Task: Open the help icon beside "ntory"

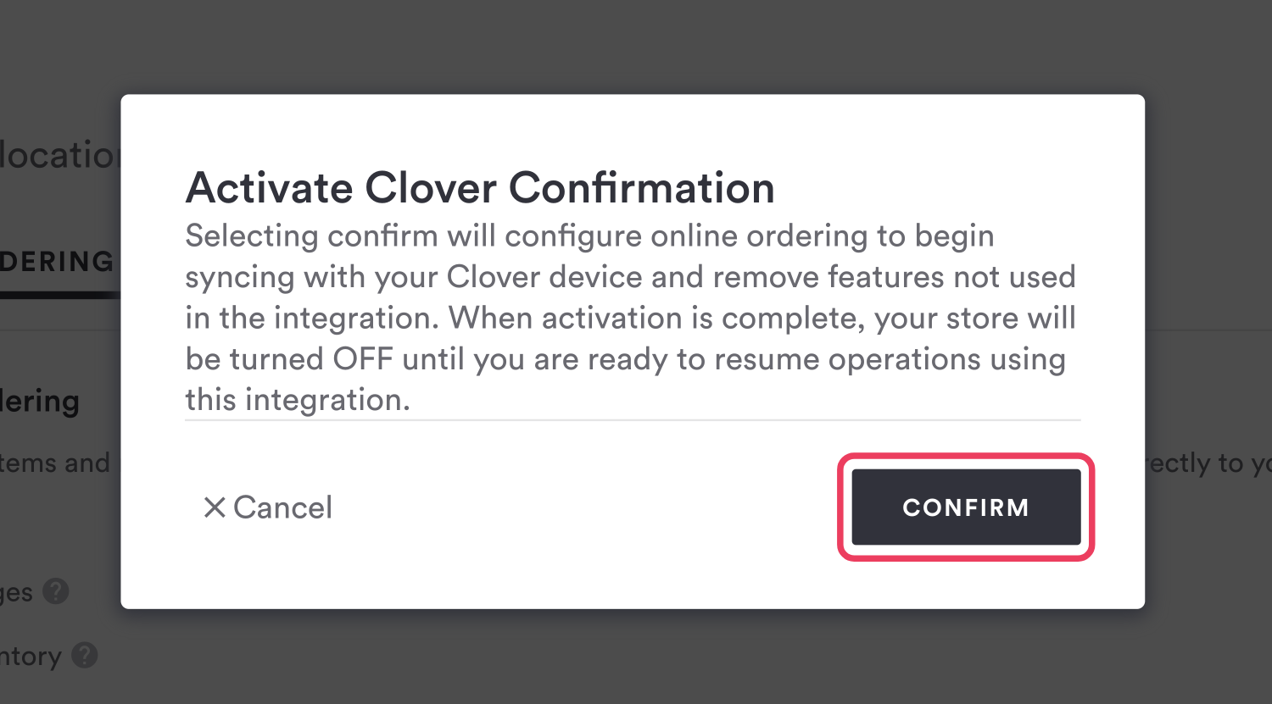Action: (x=84, y=655)
